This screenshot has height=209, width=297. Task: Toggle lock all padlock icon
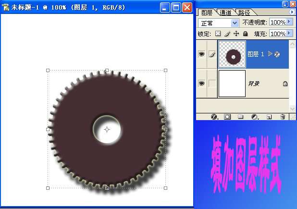click(x=245, y=34)
